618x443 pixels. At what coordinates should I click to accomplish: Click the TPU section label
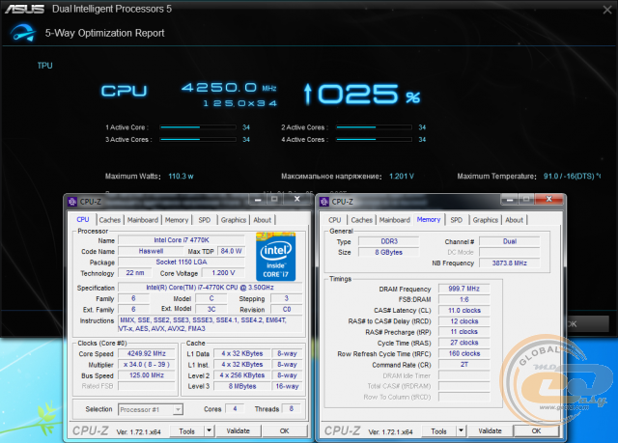click(45, 66)
